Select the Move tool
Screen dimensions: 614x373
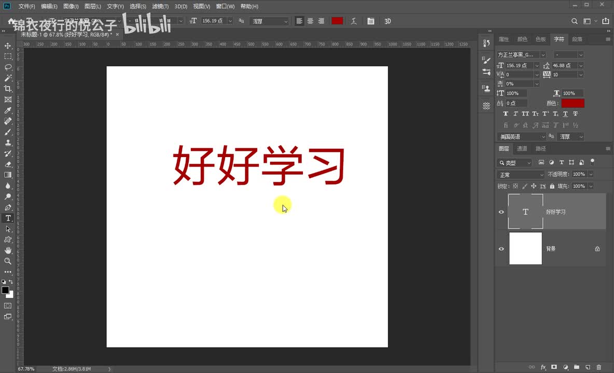pos(8,46)
